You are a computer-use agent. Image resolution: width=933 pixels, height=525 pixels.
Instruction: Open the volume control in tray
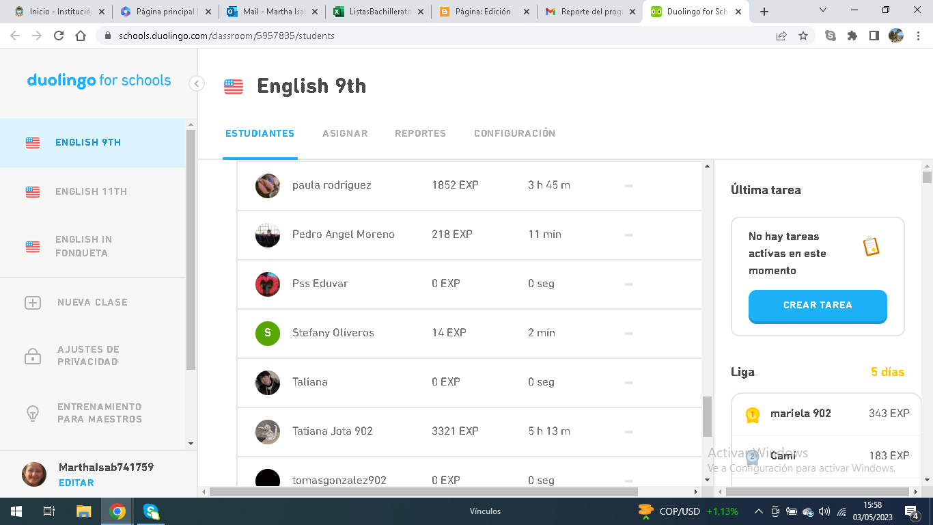tap(824, 511)
